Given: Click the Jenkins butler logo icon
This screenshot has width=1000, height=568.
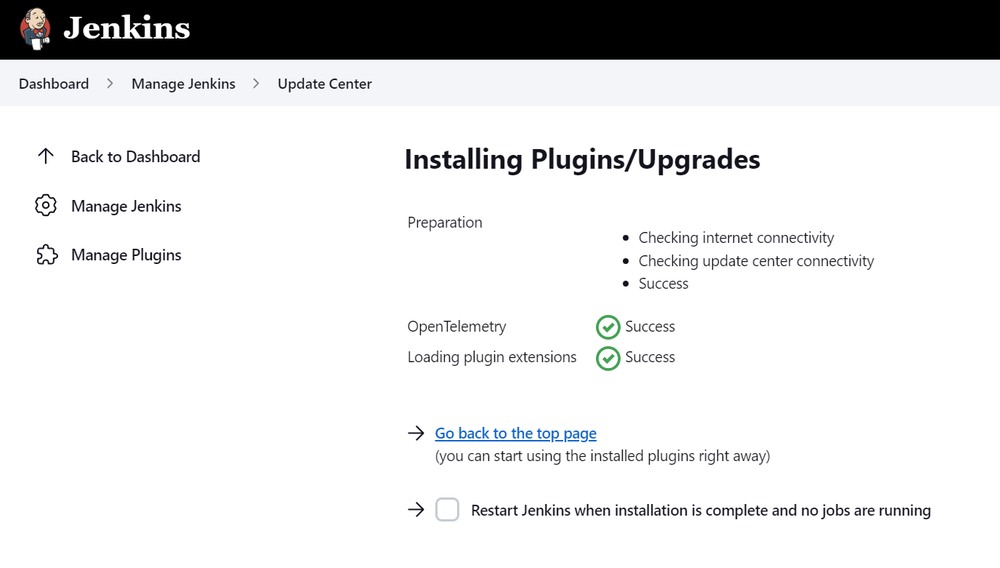Looking at the screenshot, I should point(35,29).
